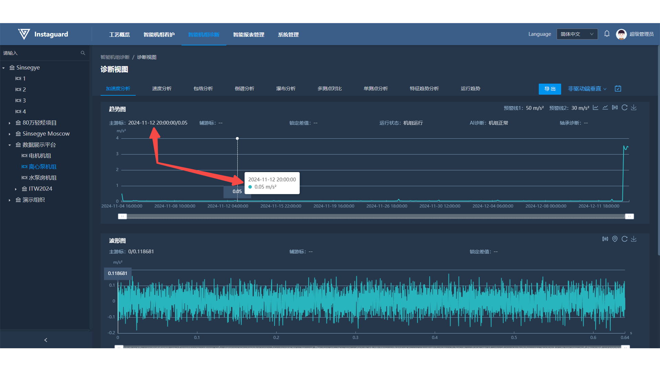Switch to the 瀑布分析 tab

pyautogui.click(x=286, y=89)
